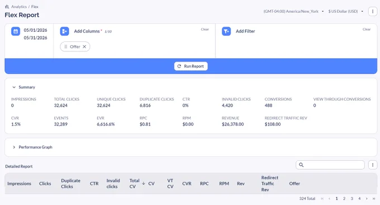The height and width of the screenshot is (205, 380).
Task: Clear the selected columns
Action: pos(205,29)
